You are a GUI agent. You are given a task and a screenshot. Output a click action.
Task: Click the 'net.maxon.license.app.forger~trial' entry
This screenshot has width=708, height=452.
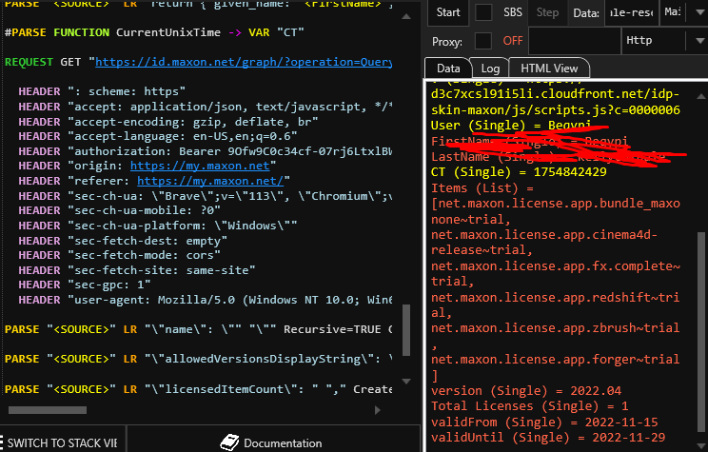point(556,360)
